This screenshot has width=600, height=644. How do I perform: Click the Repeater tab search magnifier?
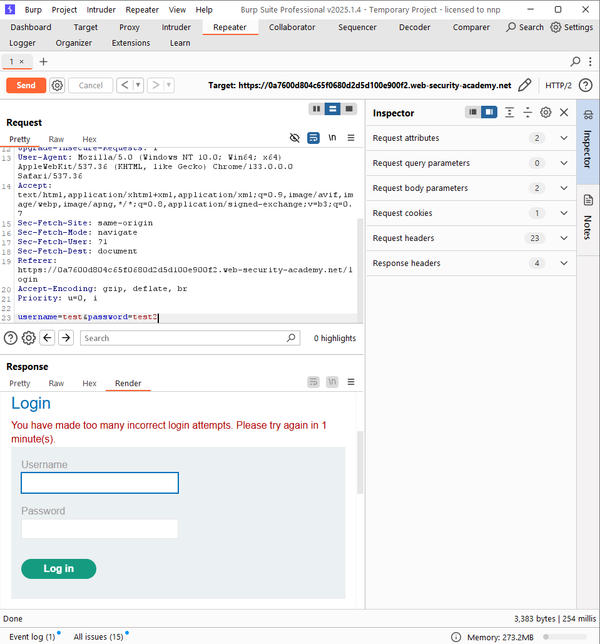(575, 61)
